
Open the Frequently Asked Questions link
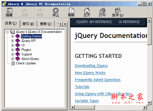click(x=98, y=80)
